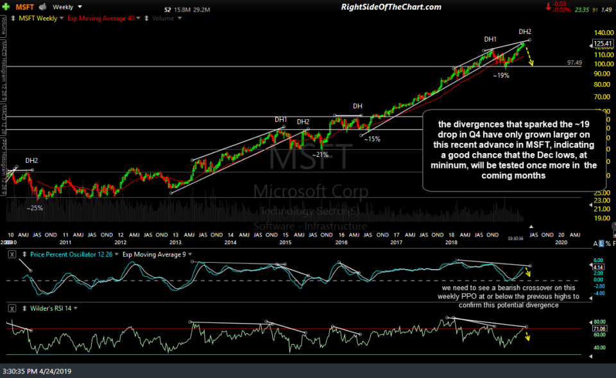Viewport: 616px width, 378px height.
Task: Select the arithmetic scale 'A' icon near price axis
Action: (x=595, y=243)
